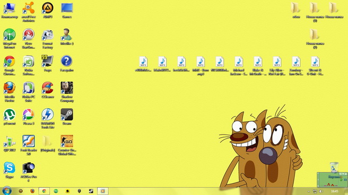Open the CCleaner desktop shortcut

point(48,90)
